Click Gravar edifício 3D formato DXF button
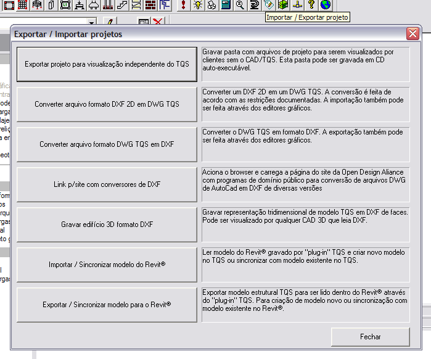 [107, 225]
